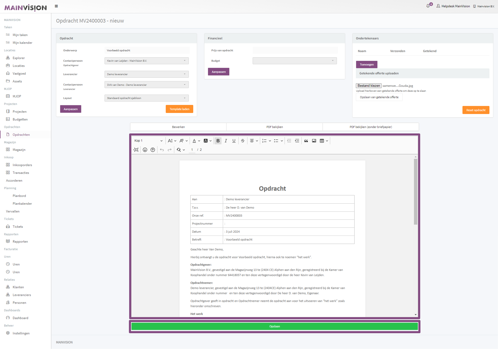Toggle italic formatting in editor
The height and width of the screenshot is (349, 498).
click(226, 141)
